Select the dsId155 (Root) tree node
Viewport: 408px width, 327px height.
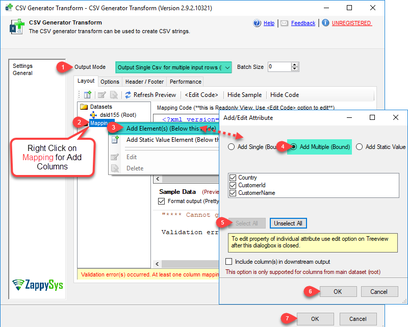tap(118, 115)
